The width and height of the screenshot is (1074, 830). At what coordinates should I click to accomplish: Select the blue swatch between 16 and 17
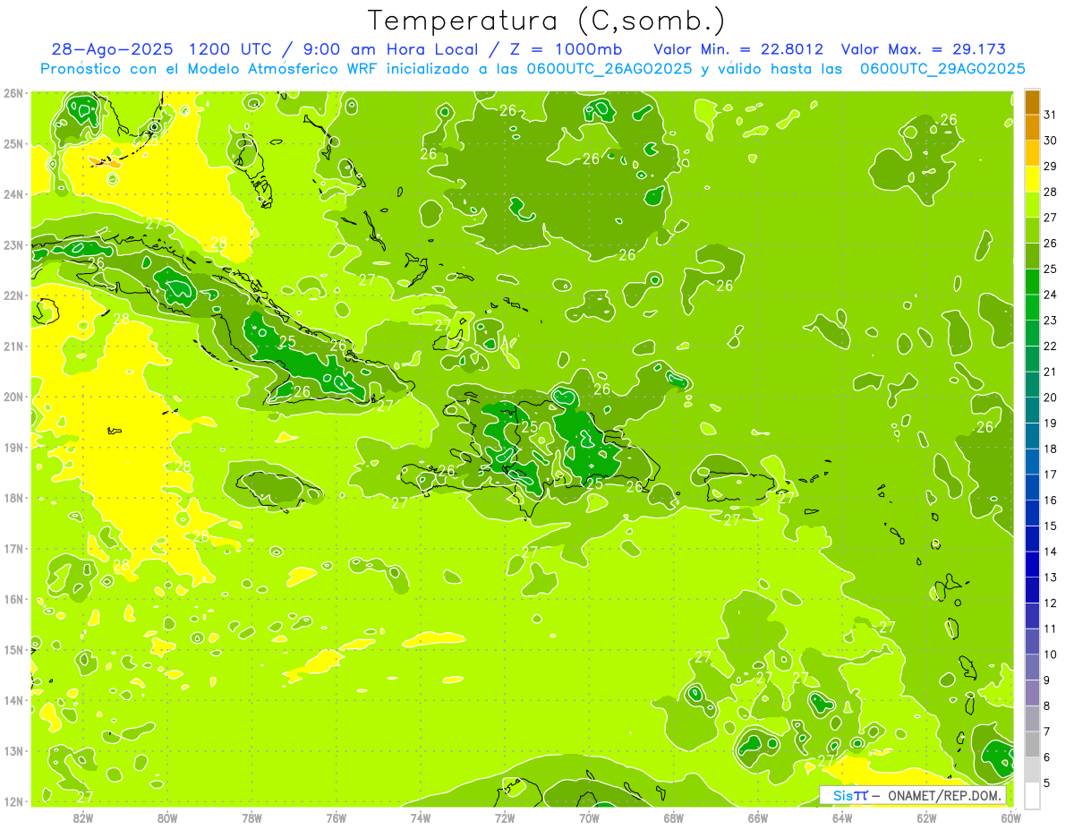pos(1032,487)
